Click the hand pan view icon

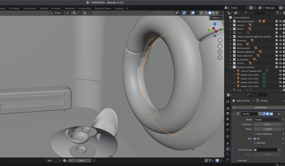click(x=220, y=46)
